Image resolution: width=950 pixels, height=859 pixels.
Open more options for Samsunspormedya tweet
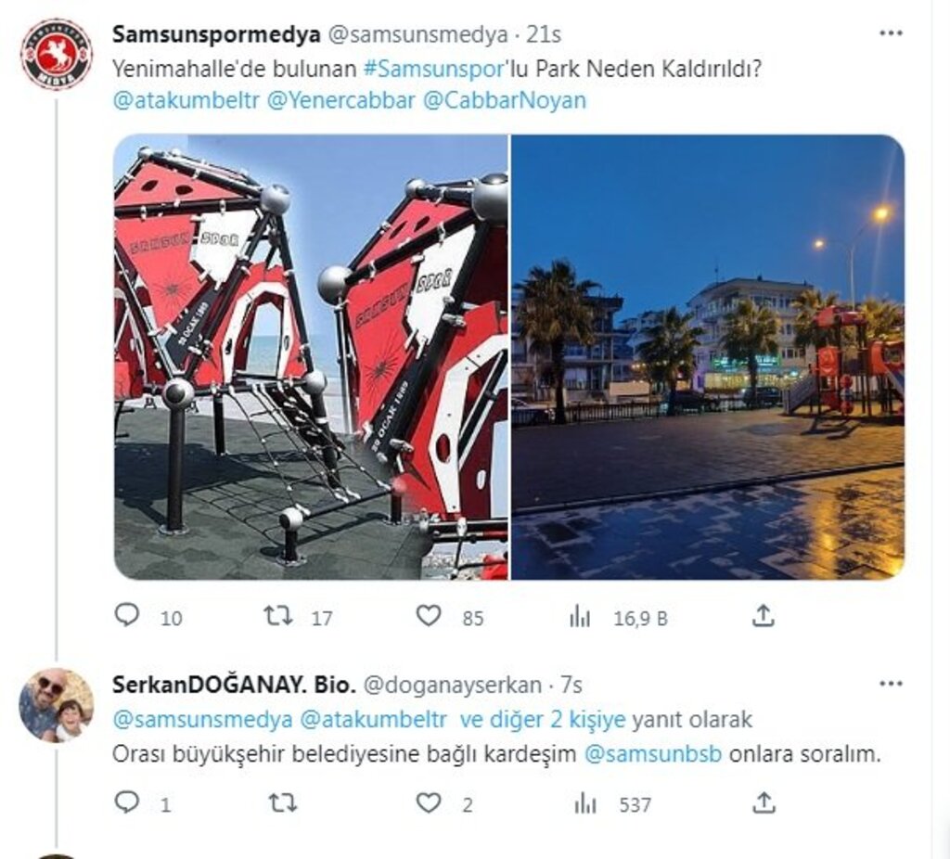[x=891, y=33]
